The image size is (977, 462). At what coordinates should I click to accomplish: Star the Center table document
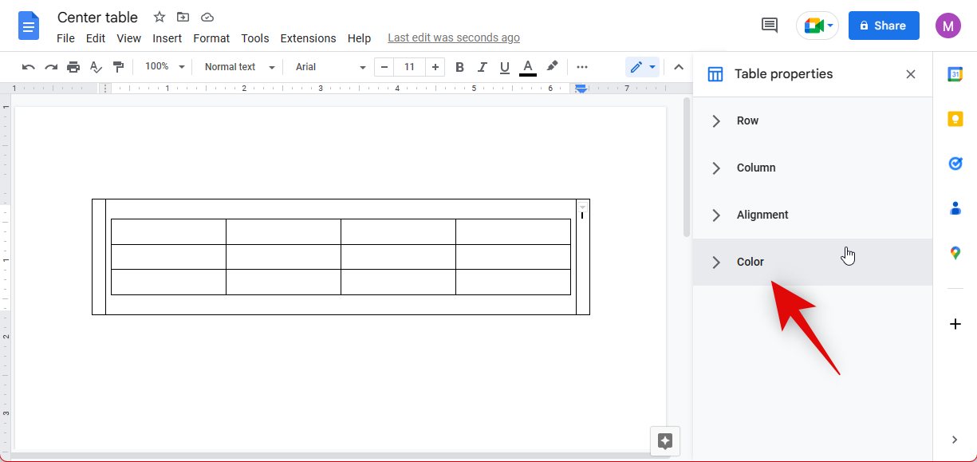pos(160,18)
